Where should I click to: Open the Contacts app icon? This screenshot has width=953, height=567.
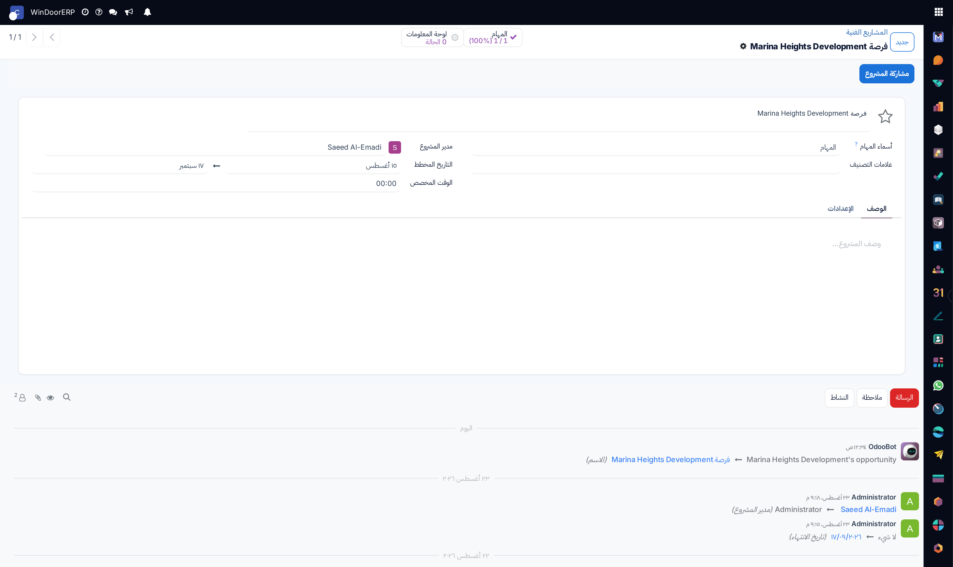pyautogui.click(x=938, y=339)
